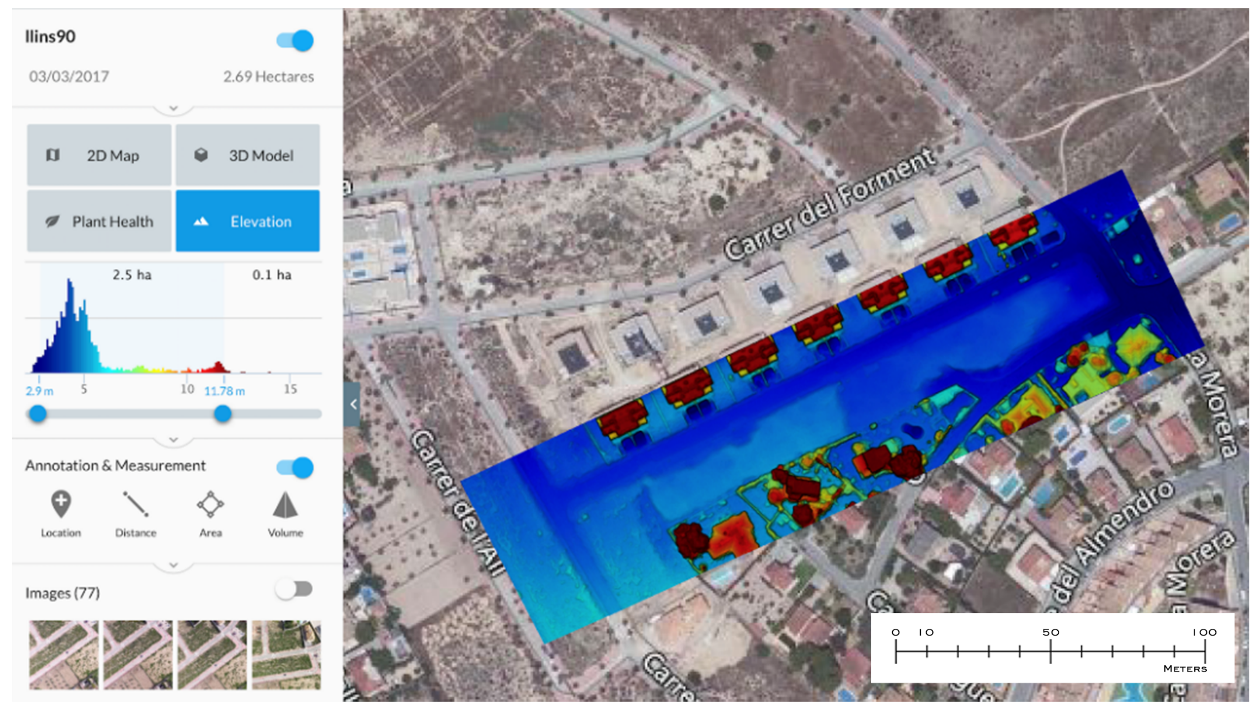Click the 2.69 Hectares label

tap(268, 76)
